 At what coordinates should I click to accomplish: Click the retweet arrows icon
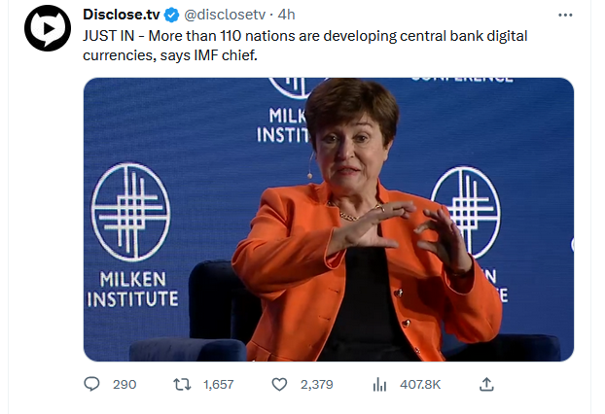(180, 385)
